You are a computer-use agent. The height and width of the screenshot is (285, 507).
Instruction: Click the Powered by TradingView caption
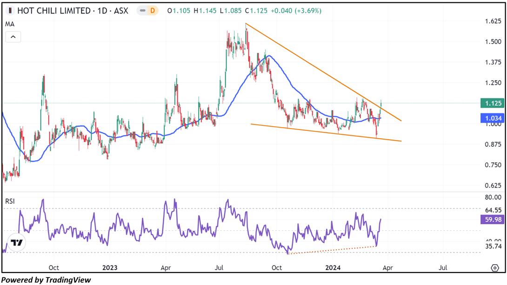46,280
